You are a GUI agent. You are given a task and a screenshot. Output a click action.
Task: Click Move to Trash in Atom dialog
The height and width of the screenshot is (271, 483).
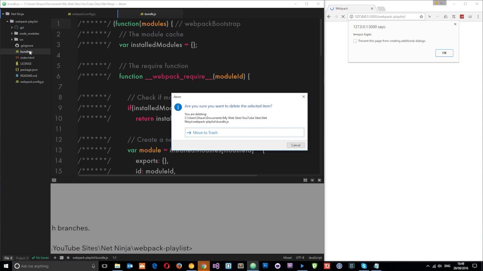point(244,132)
